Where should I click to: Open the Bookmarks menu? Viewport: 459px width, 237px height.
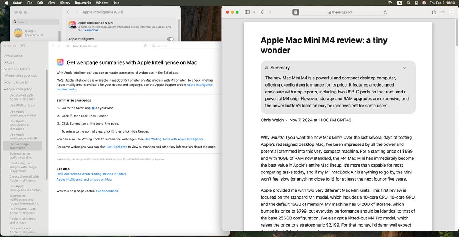point(83,3)
